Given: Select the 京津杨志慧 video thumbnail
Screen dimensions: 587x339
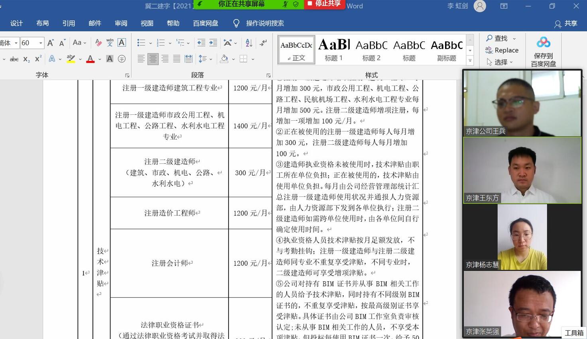Looking at the screenshot, I should point(522,237).
